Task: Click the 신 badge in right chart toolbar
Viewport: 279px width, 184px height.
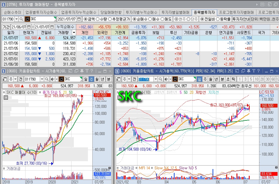Action: pos(175,79)
